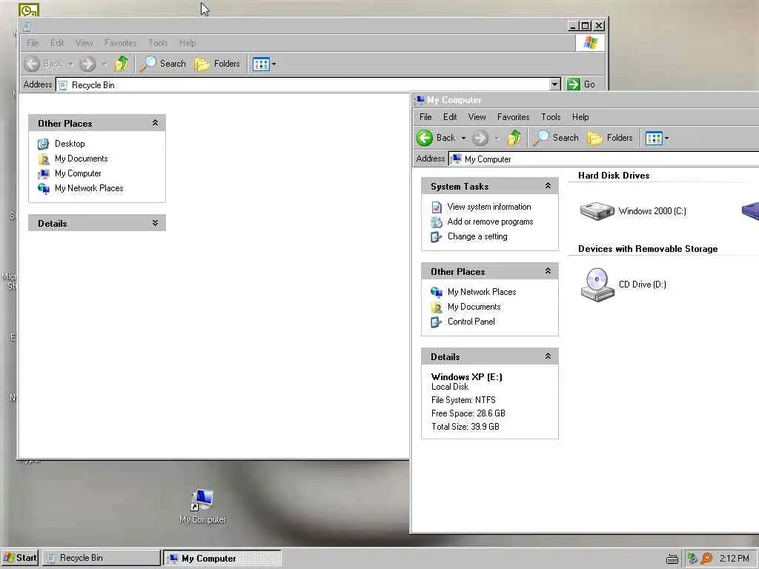Open File menu in Recycle Bin window
This screenshot has height=569, width=759.
(33, 43)
